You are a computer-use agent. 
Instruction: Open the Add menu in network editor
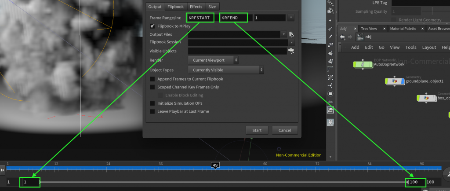click(x=355, y=48)
